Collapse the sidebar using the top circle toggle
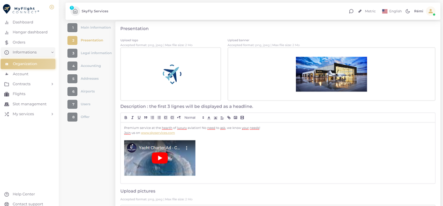This screenshot has width=443, height=206. (x=52, y=7)
